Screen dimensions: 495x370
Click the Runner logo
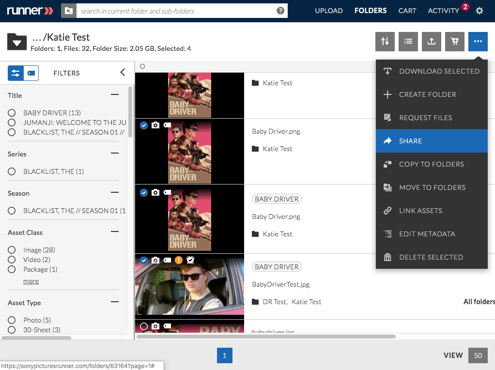point(30,11)
